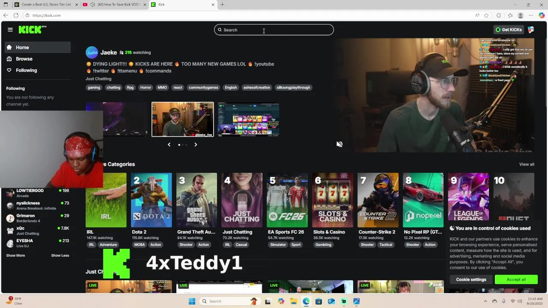Click Grimaron's avatar in the sidebar
Viewport: 548px width, 308px height.
click(x=10, y=218)
